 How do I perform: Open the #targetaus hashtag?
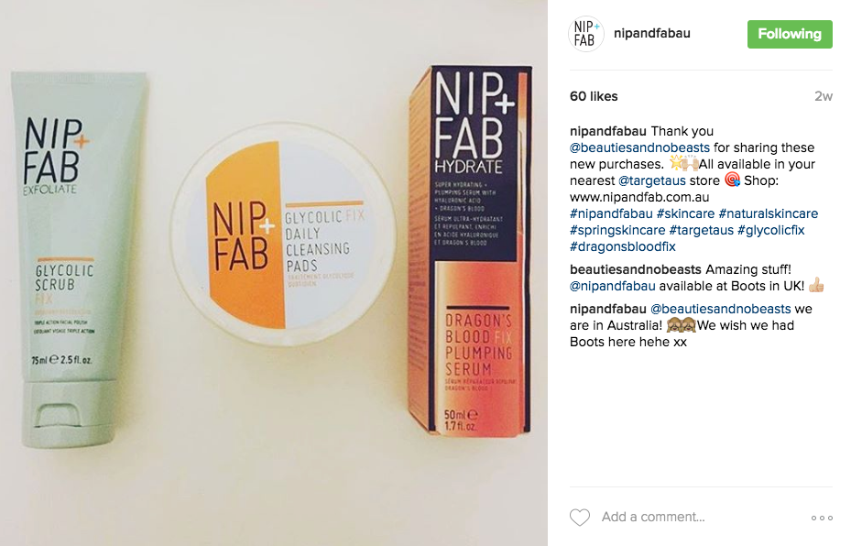point(701,230)
